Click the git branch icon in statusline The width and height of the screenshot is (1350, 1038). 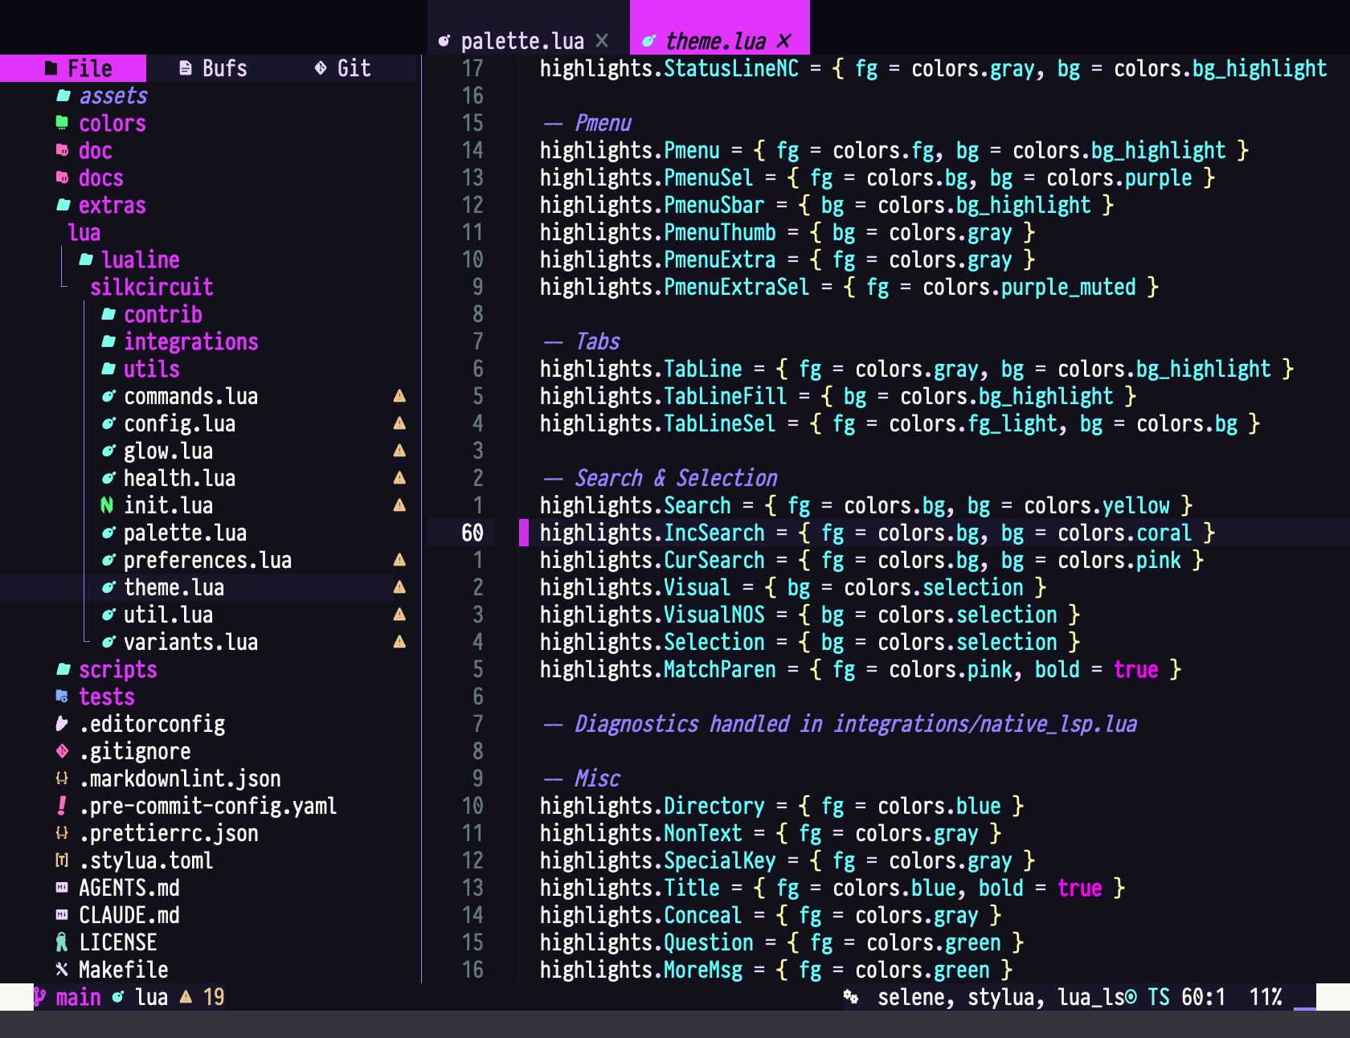point(39,997)
